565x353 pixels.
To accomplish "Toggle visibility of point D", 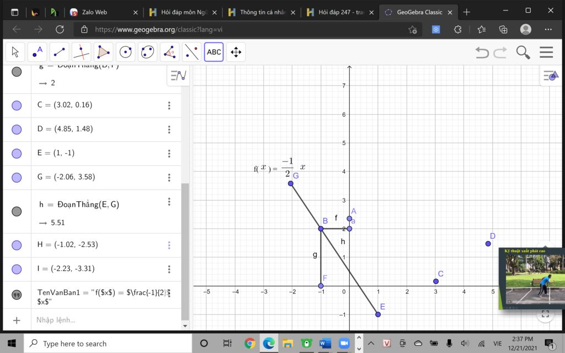I will click(17, 129).
